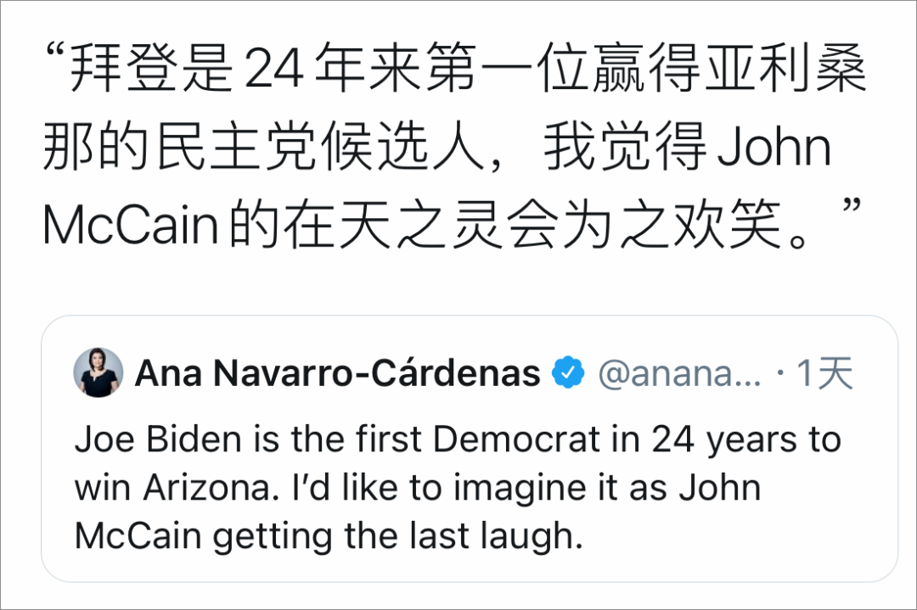The width and height of the screenshot is (917, 610).
Task: Select the Chinese translation text above the tweet
Action: [458, 144]
